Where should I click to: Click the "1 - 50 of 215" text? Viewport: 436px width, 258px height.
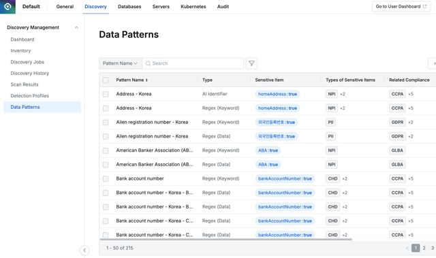coord(120,248)
